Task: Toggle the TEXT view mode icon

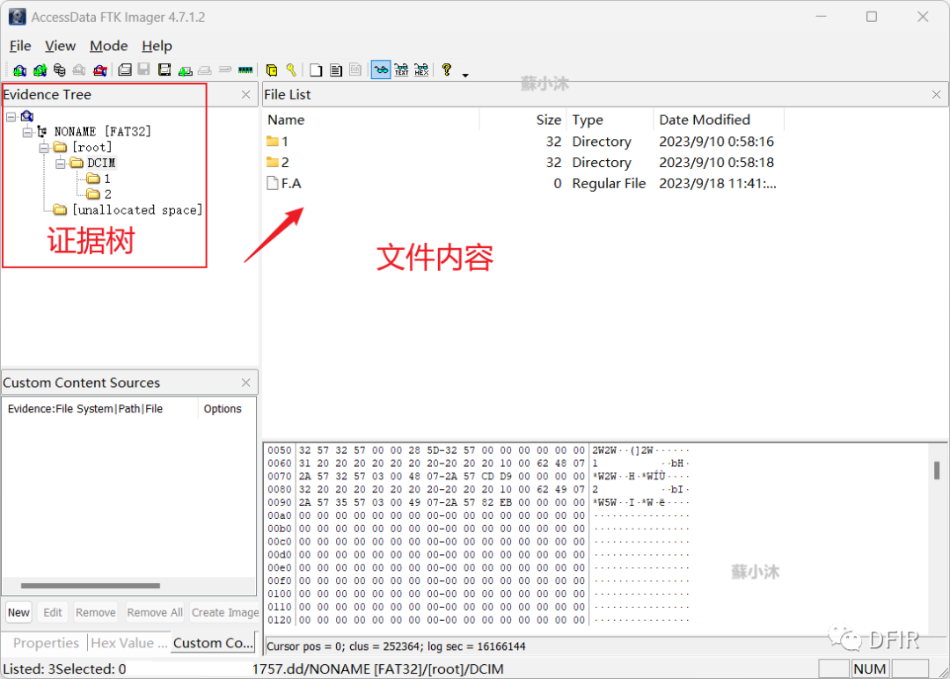Action: pos(401,70)
